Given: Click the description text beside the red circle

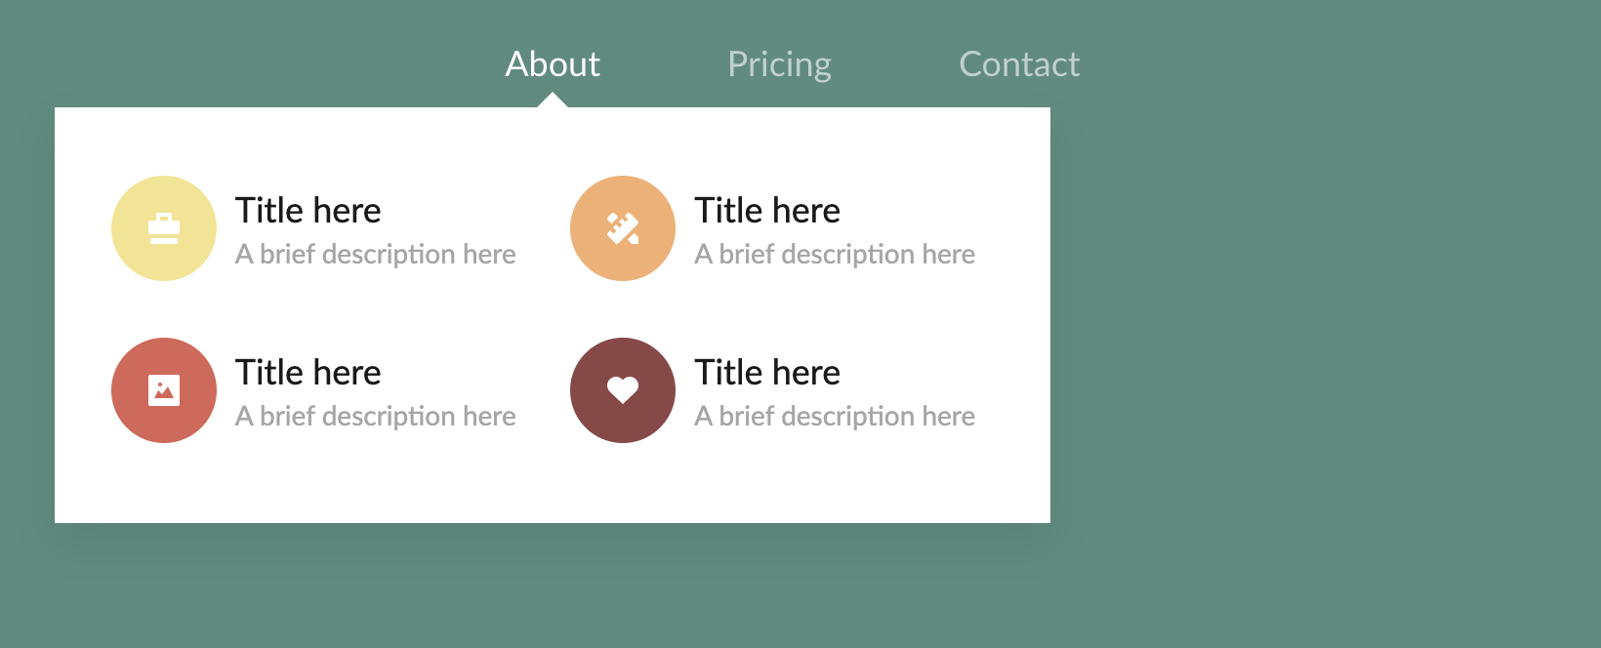Looking at the screenshot, I should (x=376, y=417).
